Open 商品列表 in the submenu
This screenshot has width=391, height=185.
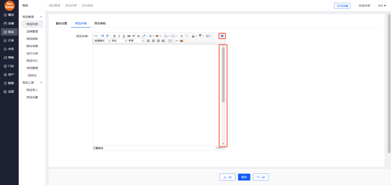tap(32, 24)
